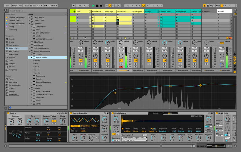The width and height of the screenshot is (241, 152).
Task: Toggle track 18 activator button
Action: 81,61
